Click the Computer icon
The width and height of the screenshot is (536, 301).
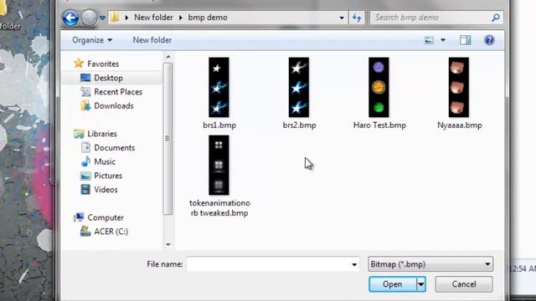point(79,217)
